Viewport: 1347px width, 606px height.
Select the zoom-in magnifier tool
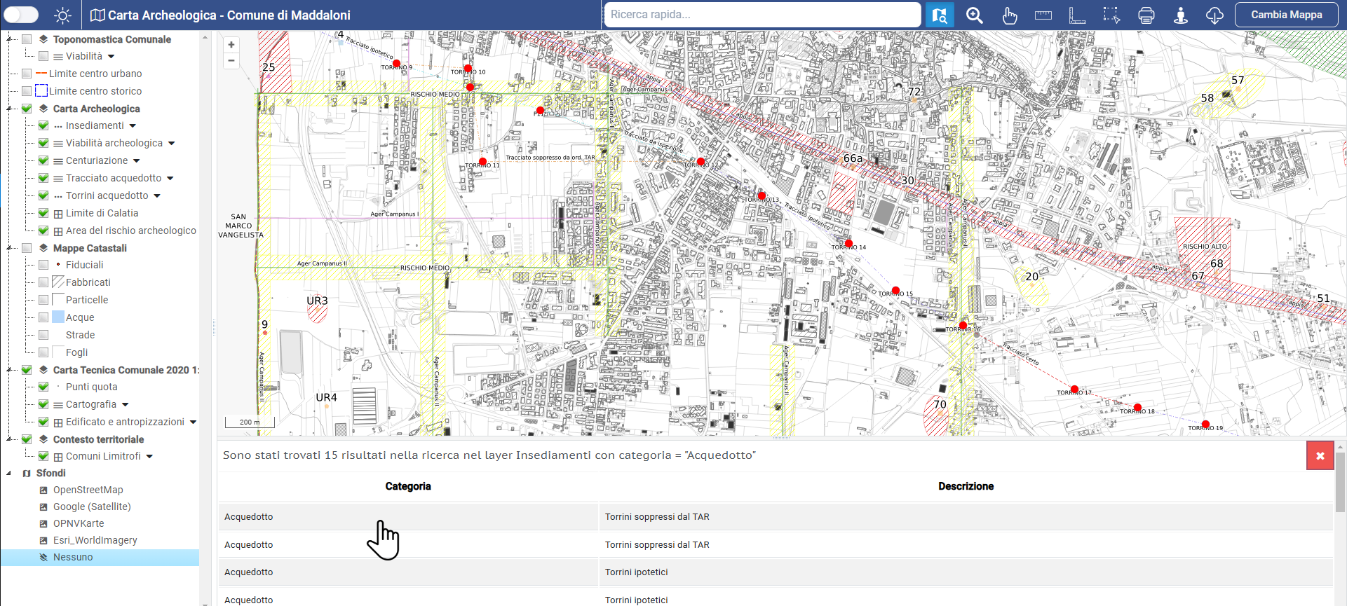point(974,15)
